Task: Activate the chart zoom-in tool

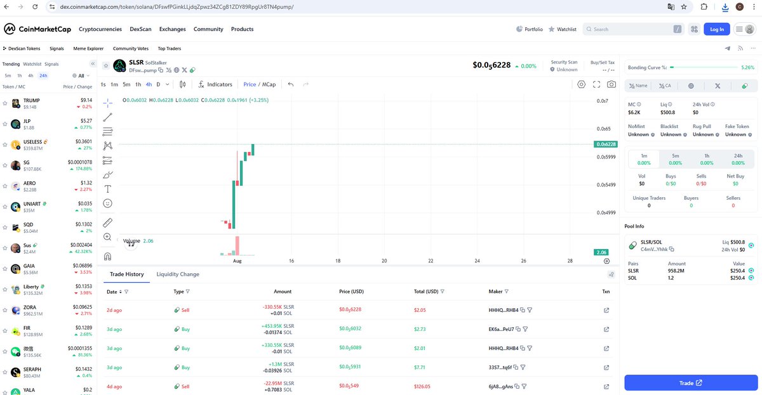Action: (x=107, y=237)
